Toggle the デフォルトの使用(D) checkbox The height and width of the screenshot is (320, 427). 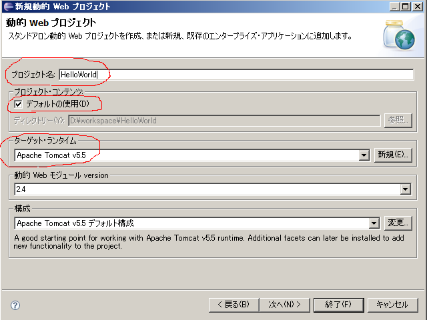tap(18, 104)
